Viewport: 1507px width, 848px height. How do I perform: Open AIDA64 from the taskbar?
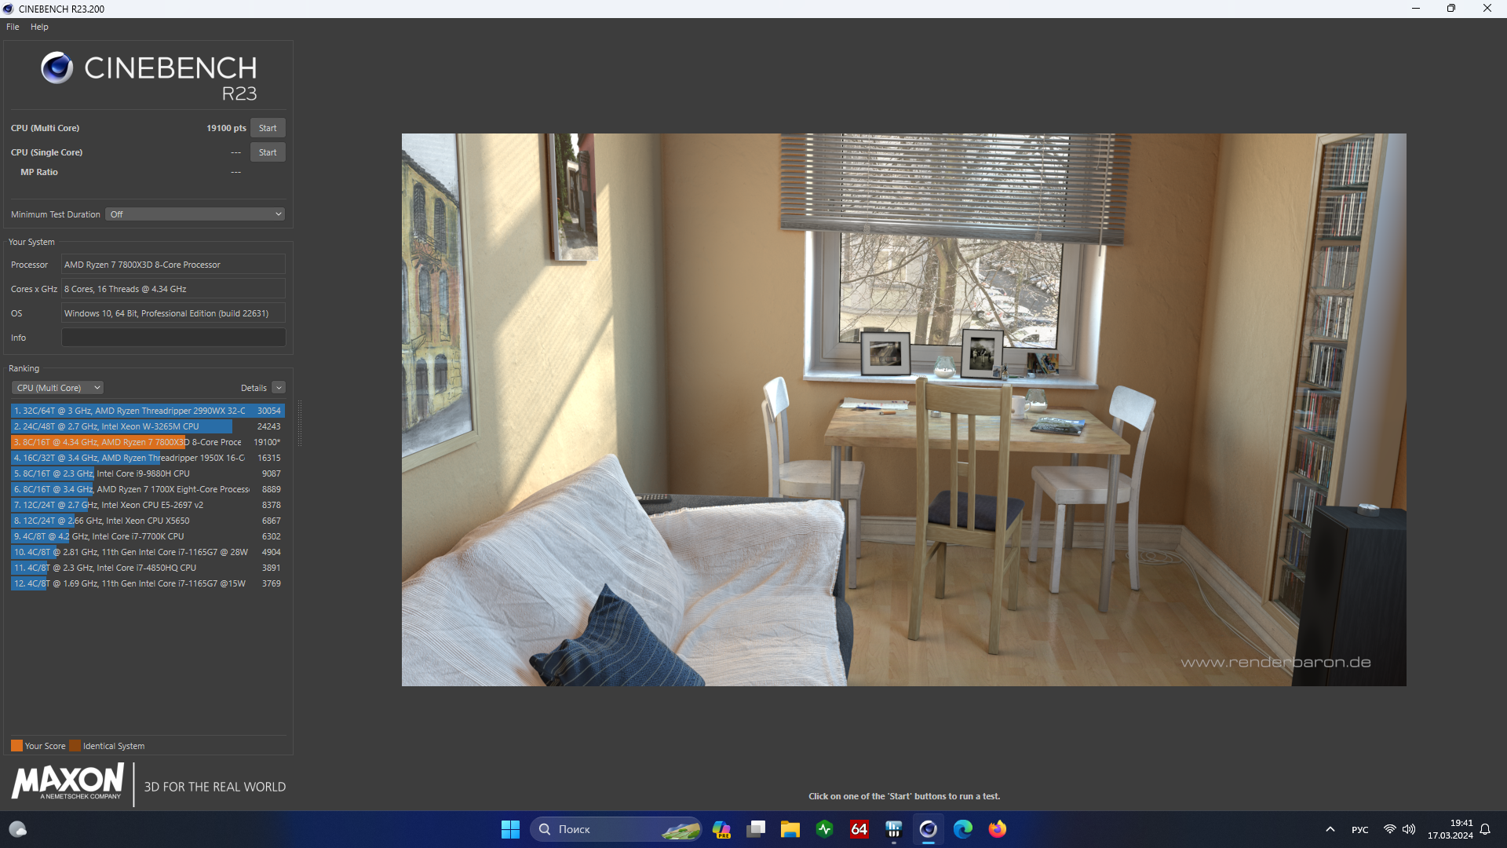[x=859, y=829]
